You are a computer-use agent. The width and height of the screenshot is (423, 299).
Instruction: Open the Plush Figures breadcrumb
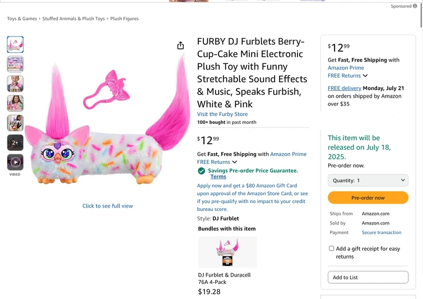124,19
